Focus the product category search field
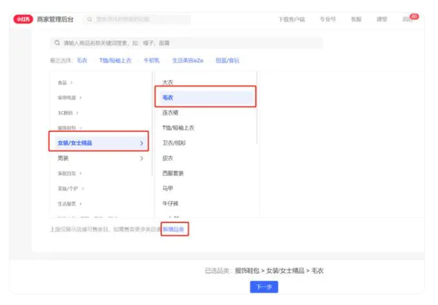This screenshot has width=438, height=305. click(x=190, y=43)
